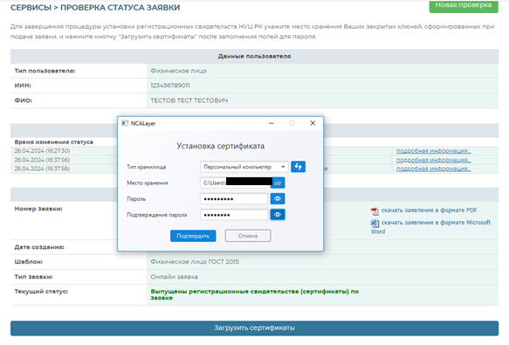Click the Физическое лицо ГОСТ 2015 template value
Screen dimensions: 509x345
[x=195, y=262]
